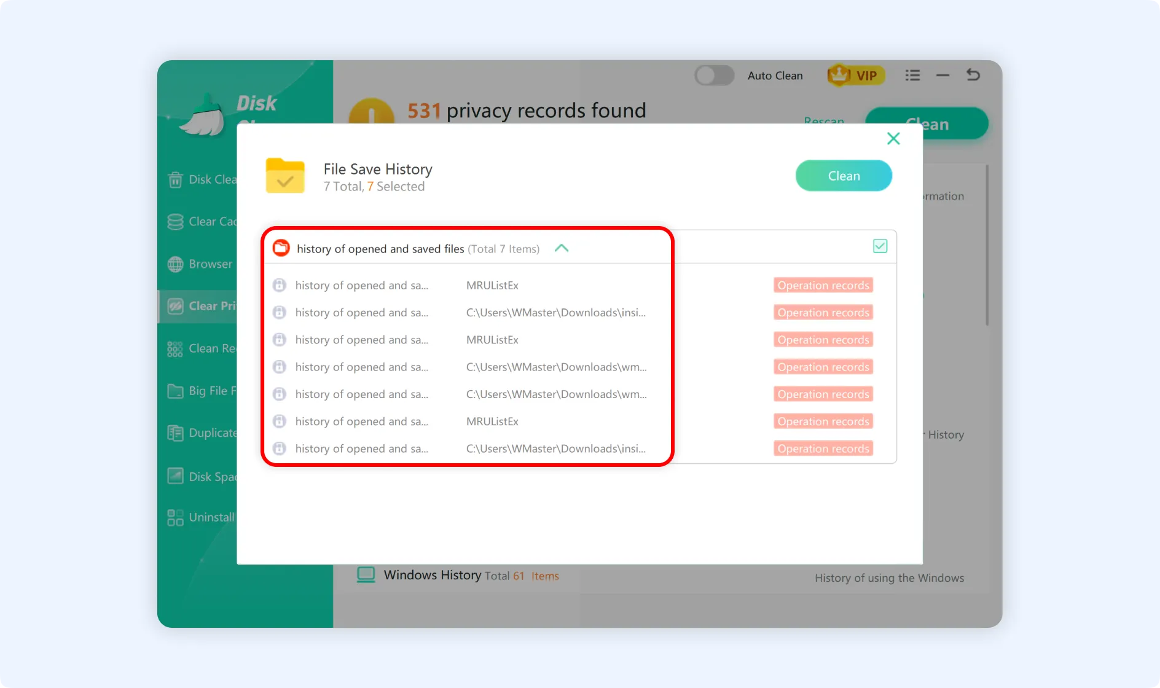Viewport: 1160px width, 688px height.
Task: Click the Rescan link
Action: click(824, 121)
